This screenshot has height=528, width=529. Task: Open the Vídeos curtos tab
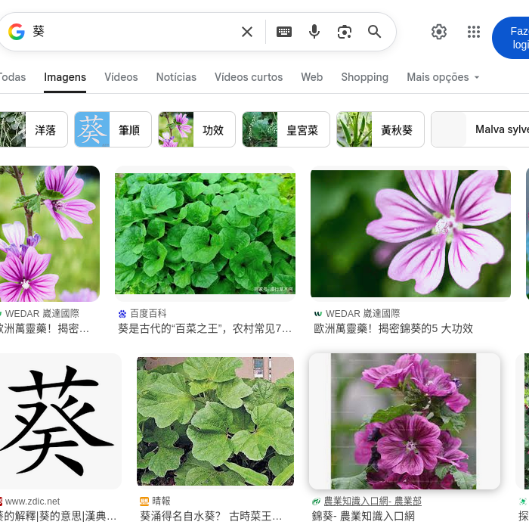pos(249,77)
